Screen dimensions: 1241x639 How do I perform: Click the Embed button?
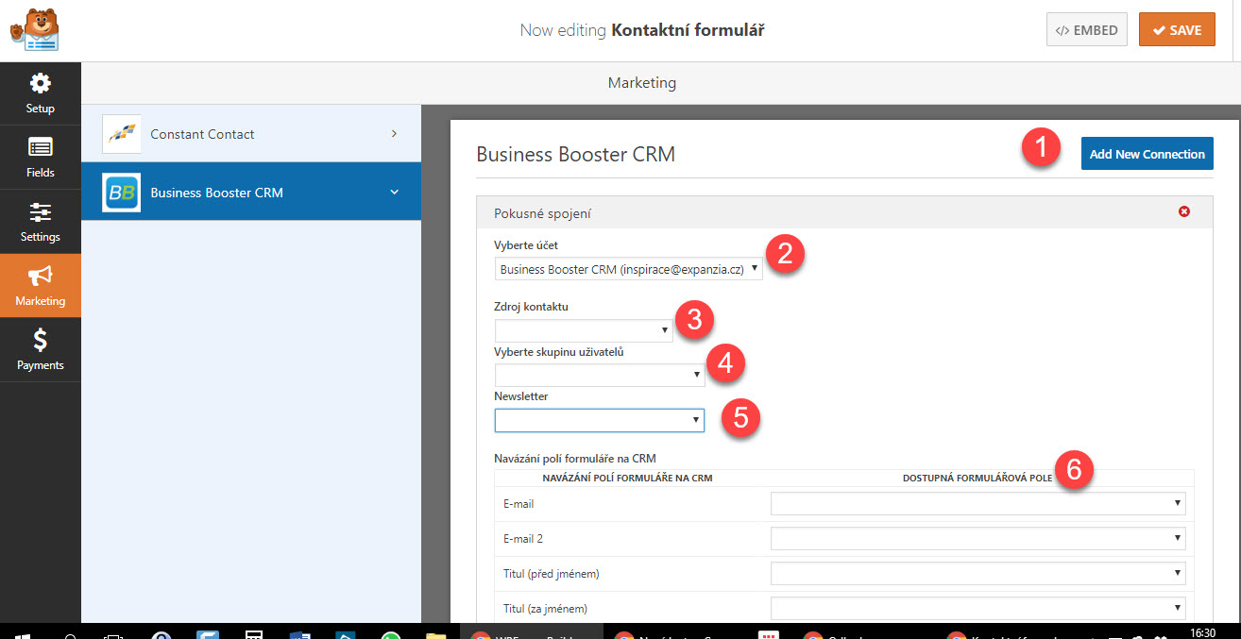1087,30
